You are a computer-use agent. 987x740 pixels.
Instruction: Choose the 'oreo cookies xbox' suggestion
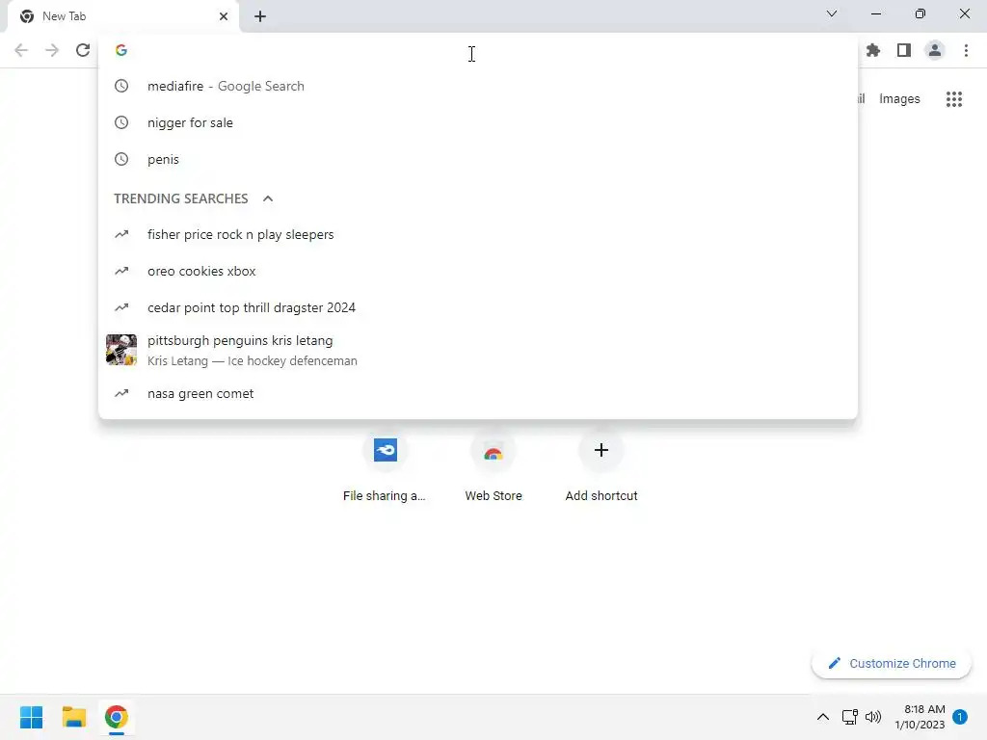coord(478,271)
